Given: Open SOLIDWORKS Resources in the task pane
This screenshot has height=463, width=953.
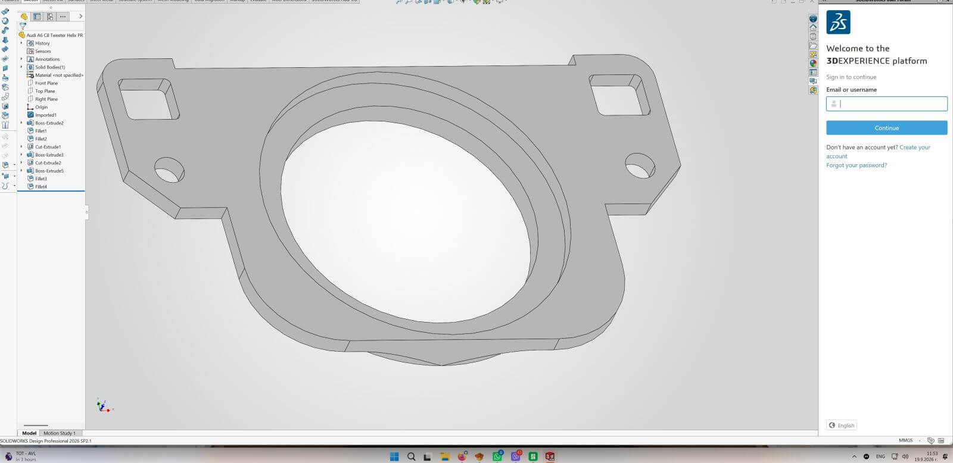Looking at the screenshot, I should click(x=813, y=28).
